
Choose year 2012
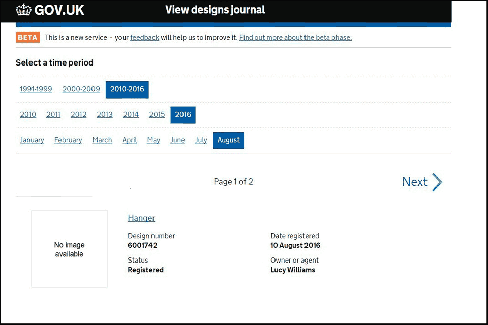click(x=78, y=115)
